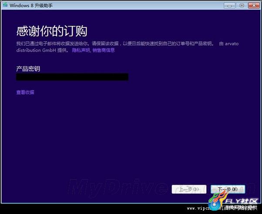Continue with 下一步(N) button
The width and height of the screenshot is (262, 214).
point(228,189)
